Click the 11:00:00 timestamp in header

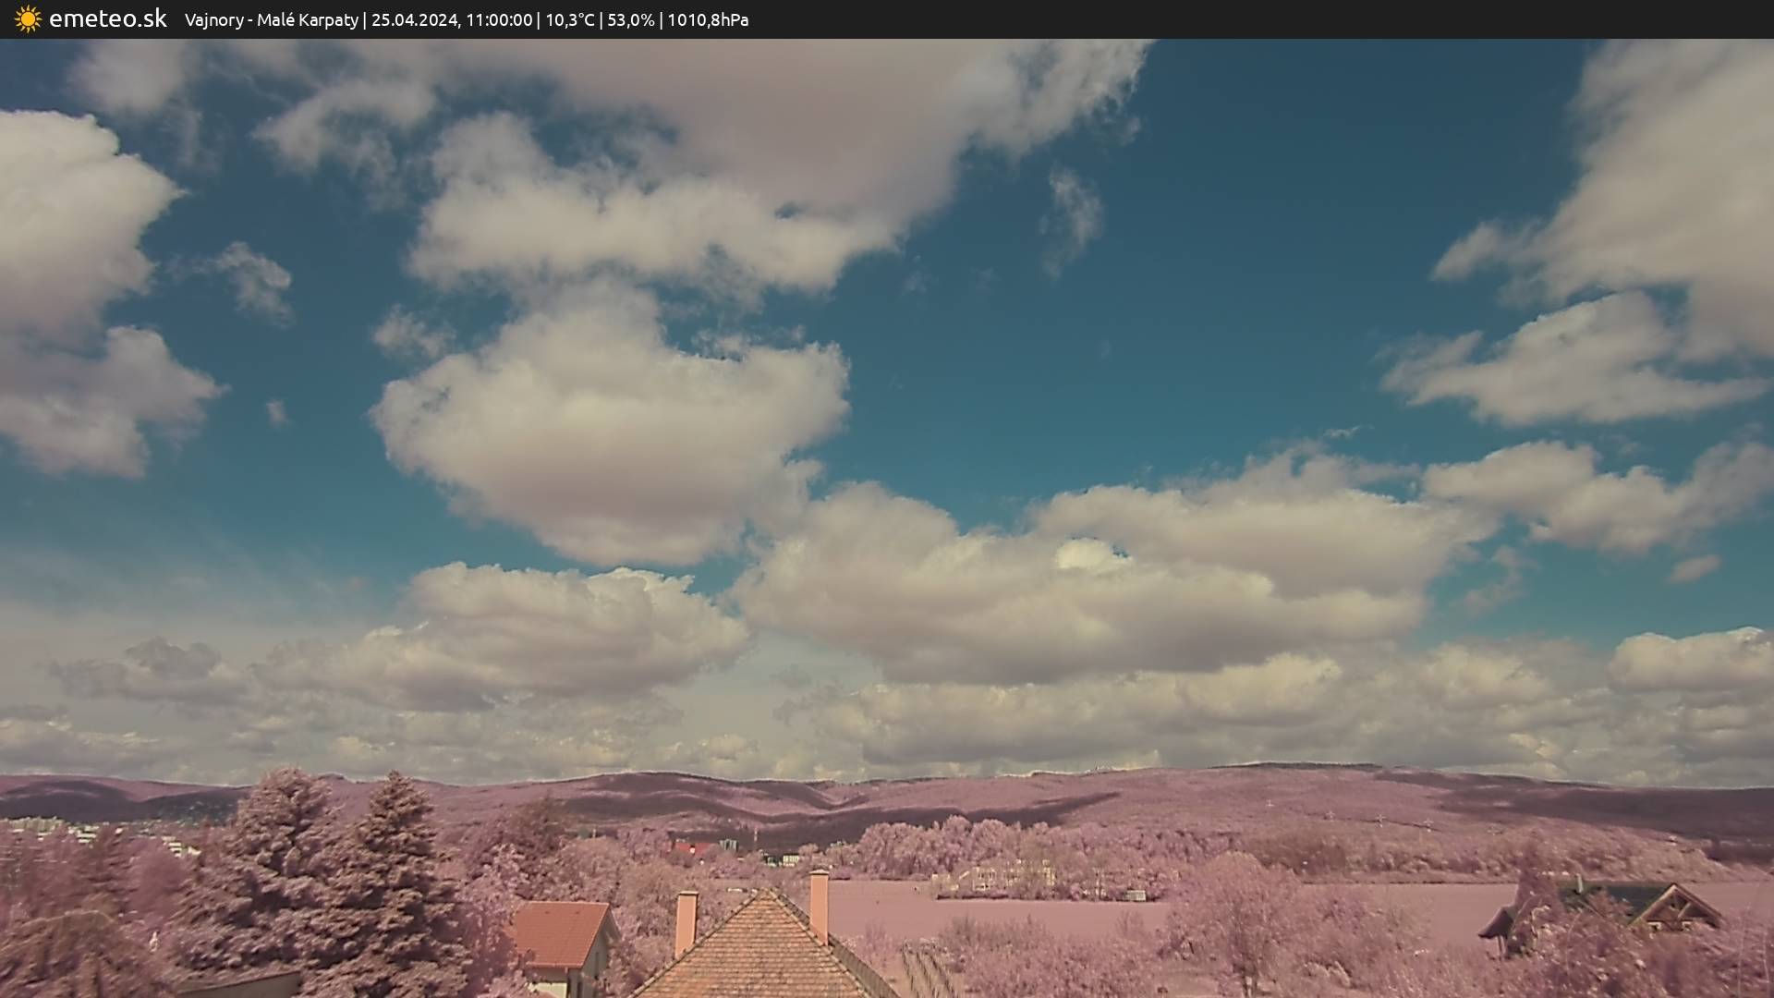(499, 20)
